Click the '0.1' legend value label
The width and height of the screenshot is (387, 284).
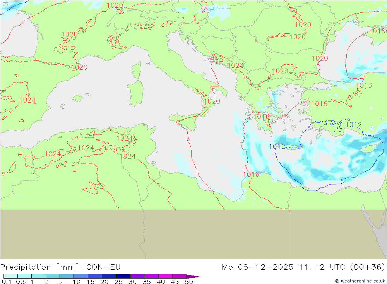(7, 282)
